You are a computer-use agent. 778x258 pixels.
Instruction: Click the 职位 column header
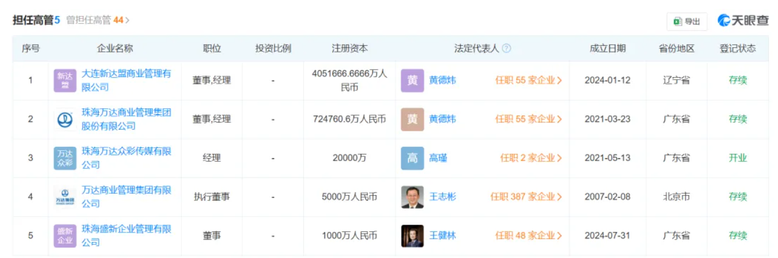pyautogui.click(x=212, y=49)
